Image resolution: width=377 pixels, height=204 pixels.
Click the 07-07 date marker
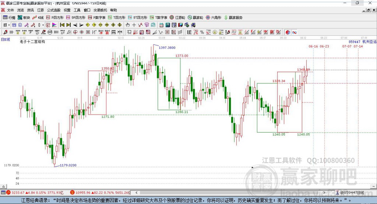point(347,46)
